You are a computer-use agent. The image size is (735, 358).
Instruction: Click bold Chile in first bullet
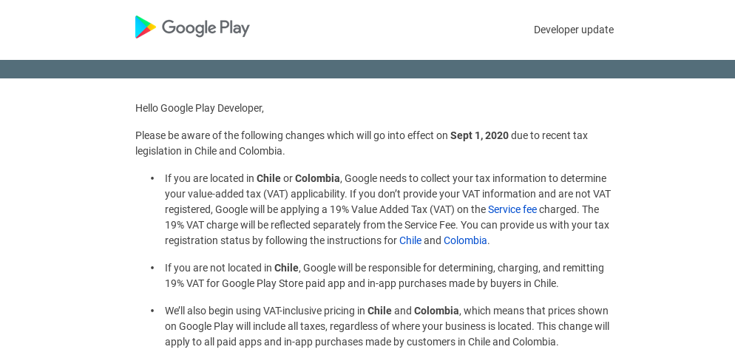(268, 178)
